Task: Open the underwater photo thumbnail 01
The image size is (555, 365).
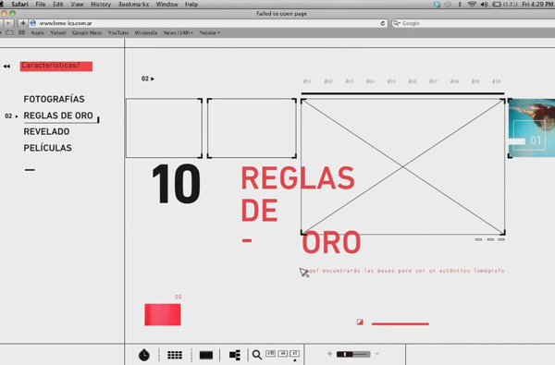Action: 532,128
